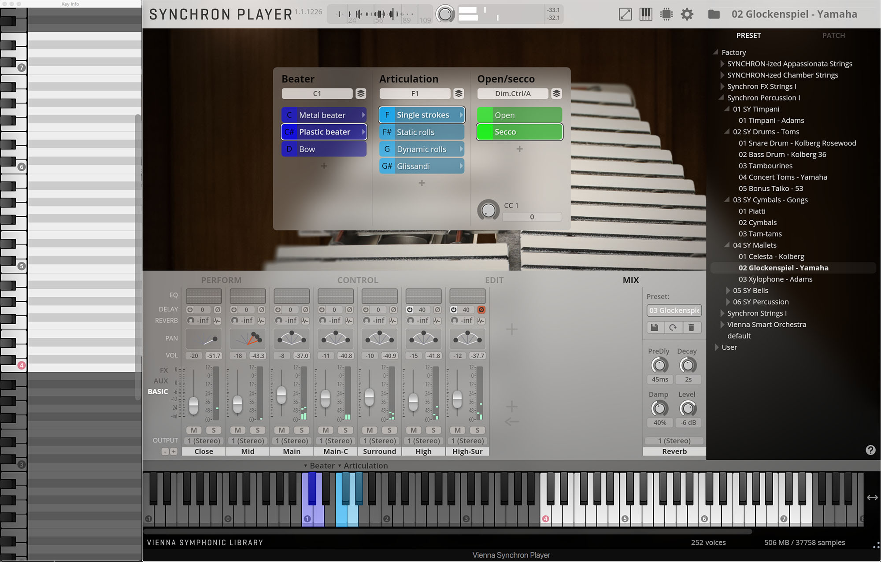This screenshot has height=562, width=881.
Task: Click the CC 1 dimension knob
Action: [488, 210]
